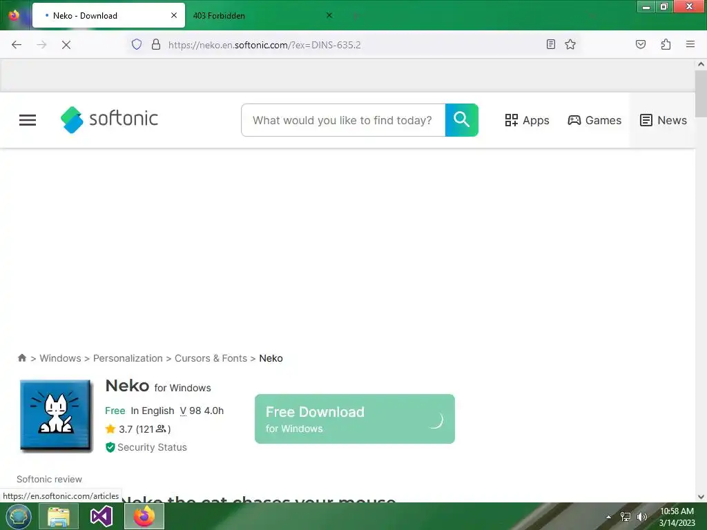
Task: Click scrollbar down arrow
Action: tap(701, 497)
